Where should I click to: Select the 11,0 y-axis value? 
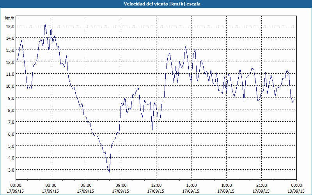tap(10, 74)
